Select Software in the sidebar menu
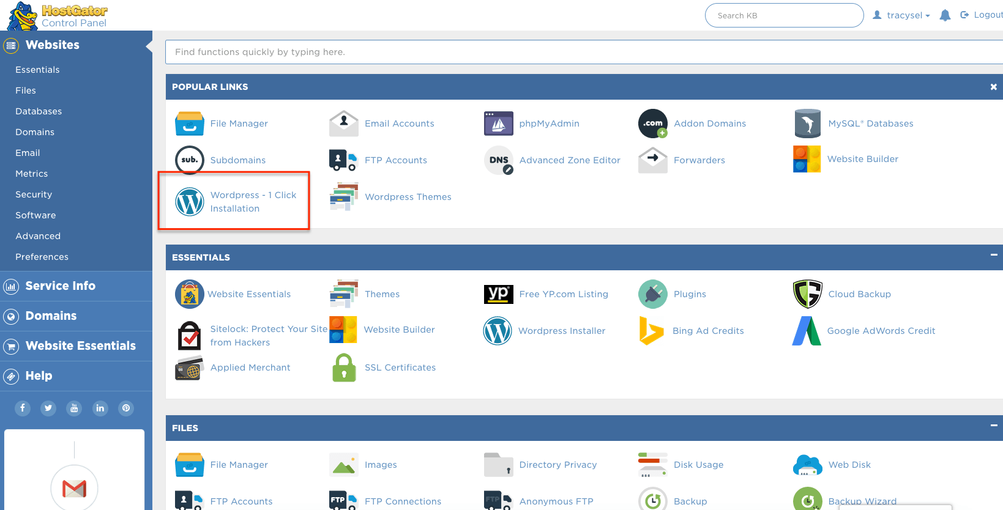This screenshot has width=1003, height=510. pyautogui.click(x=35, y=215)
